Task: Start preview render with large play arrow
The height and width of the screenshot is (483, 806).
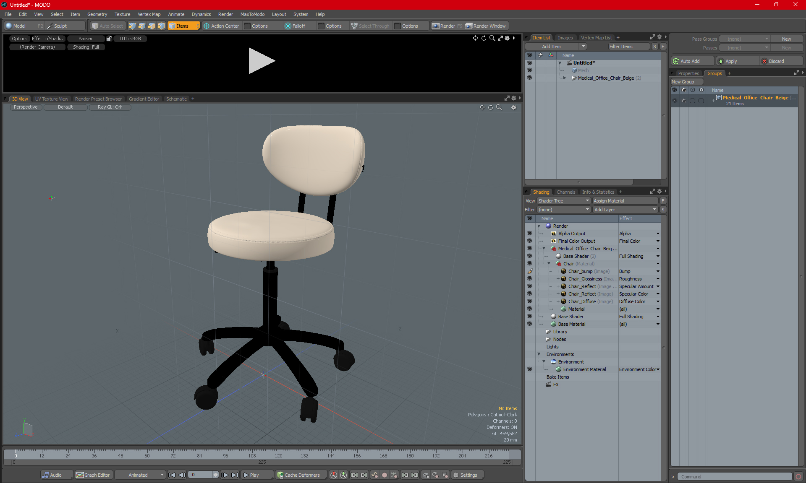Action: (262, 61)
